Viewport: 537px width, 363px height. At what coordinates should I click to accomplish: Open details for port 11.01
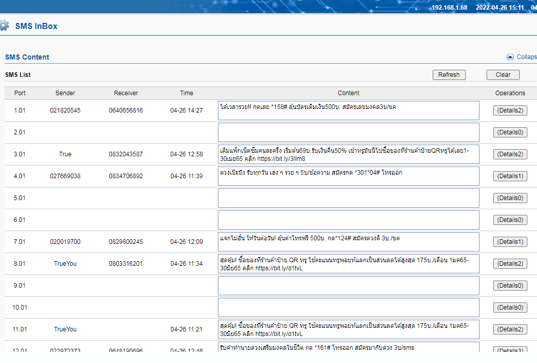510,329
